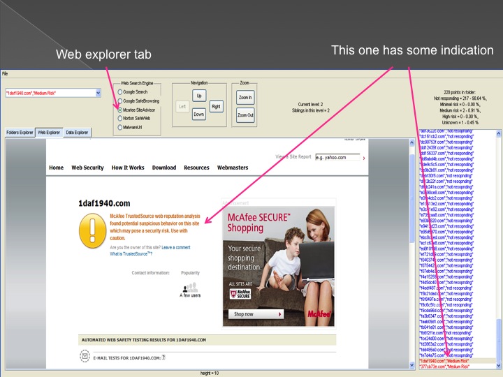503x377 pixels.
Task: Click browser scrollbar up arrow
Action: [412, 143]
